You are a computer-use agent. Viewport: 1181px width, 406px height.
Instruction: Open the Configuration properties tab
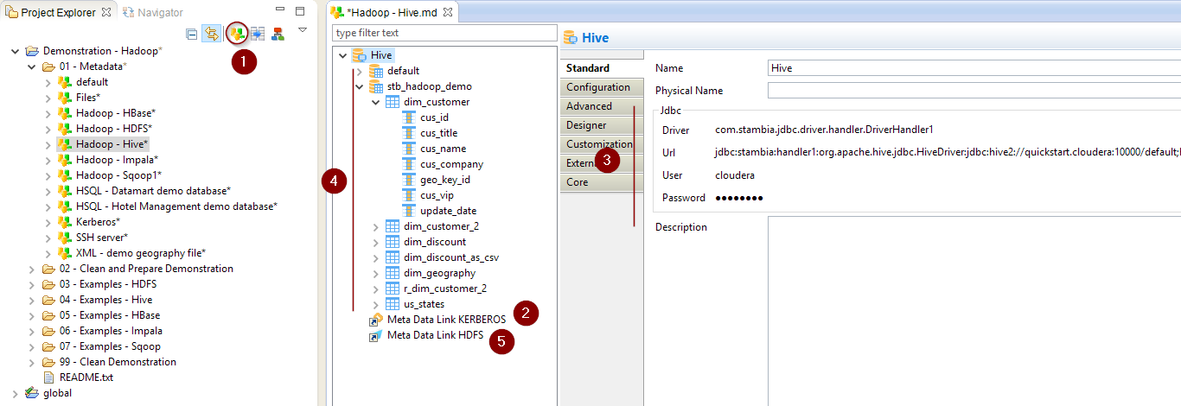click(x=602, y=87)
